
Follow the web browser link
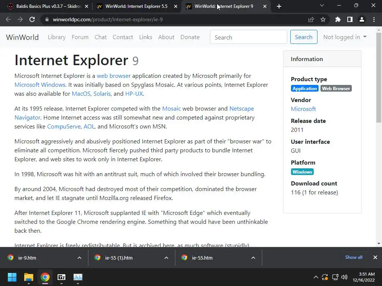point(113,76)
